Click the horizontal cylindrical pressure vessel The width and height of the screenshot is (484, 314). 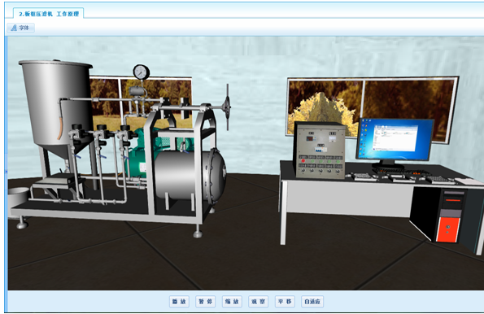tap(190, 175)
